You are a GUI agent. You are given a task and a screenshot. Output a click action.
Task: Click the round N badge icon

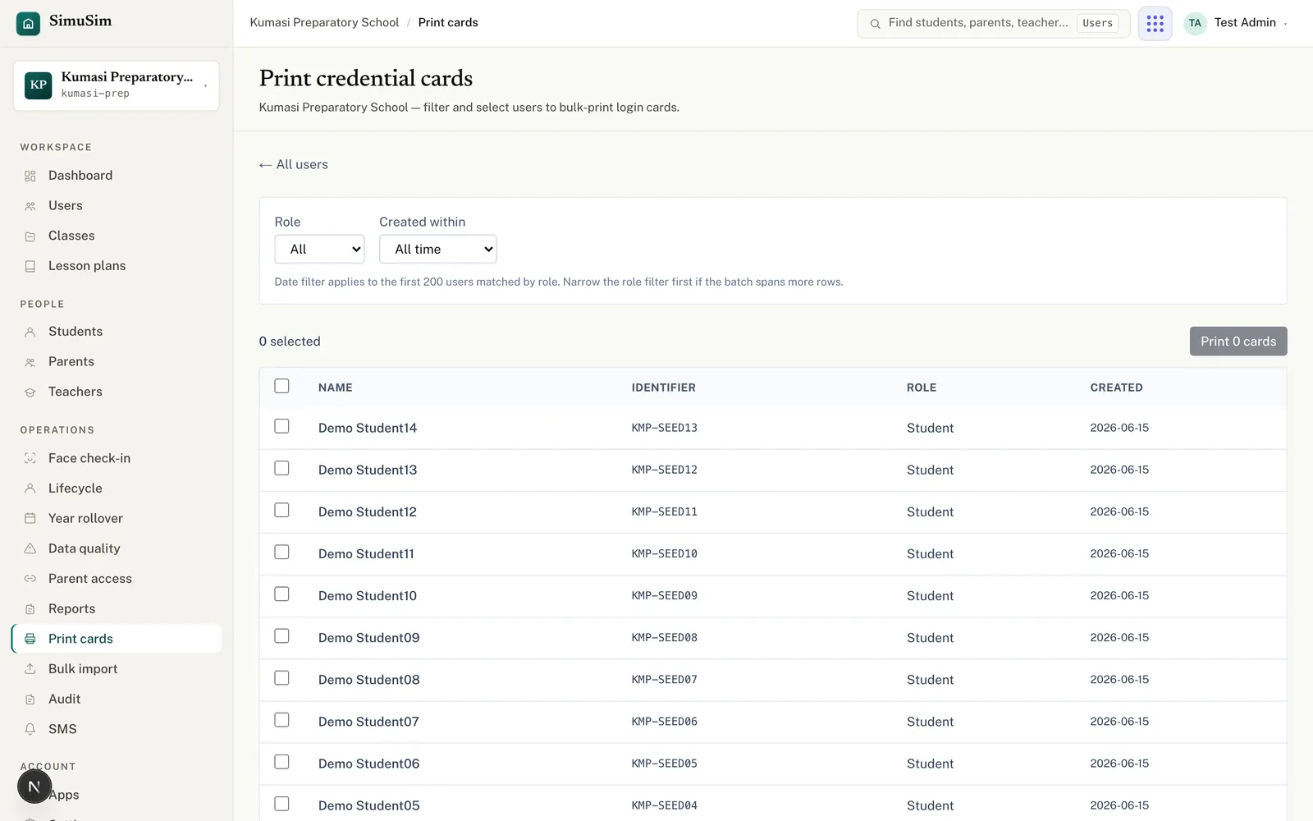point(34,787)
